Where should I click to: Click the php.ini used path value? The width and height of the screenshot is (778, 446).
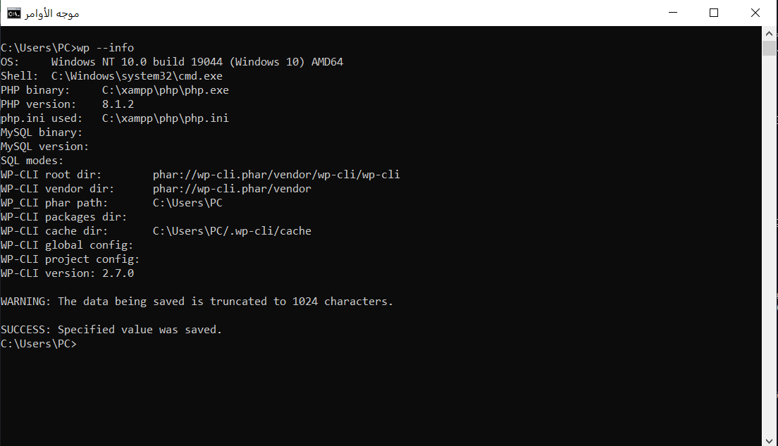pyautogui.click(x=165, y=118)
